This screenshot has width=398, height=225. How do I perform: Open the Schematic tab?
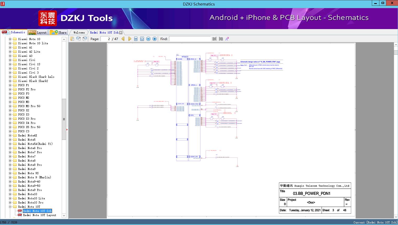pyautogui.click(x=13, y=32)
